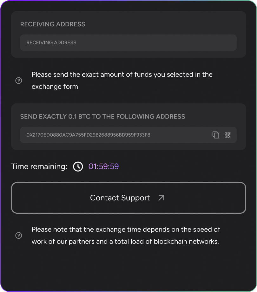Click the "Please send the exact amount" text
This screenshot has width=257, height=292.
pyautogui.click(x=122, y=75)
